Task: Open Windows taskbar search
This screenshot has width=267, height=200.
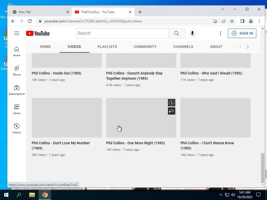Action: 19,195
